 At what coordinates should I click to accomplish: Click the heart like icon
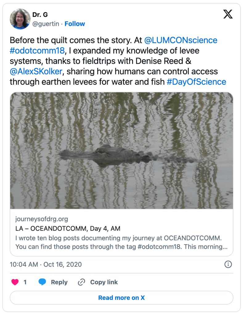coord(15,282)
